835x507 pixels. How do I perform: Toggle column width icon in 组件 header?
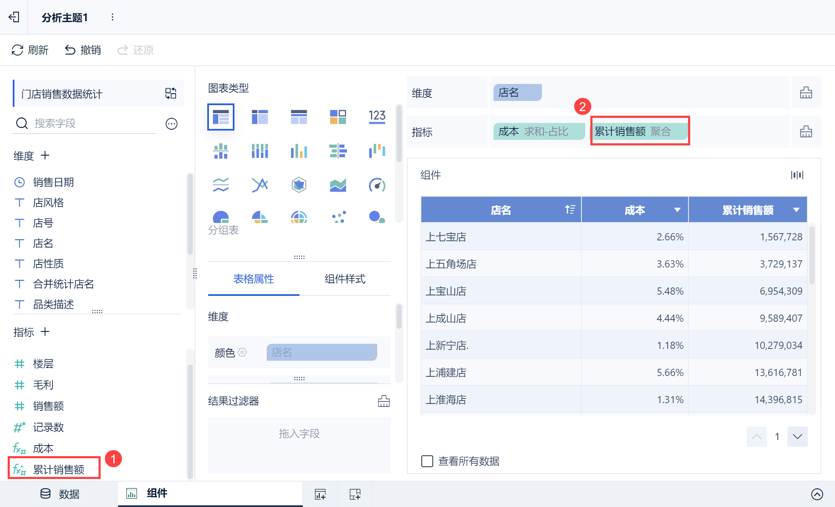click(797, 175)
